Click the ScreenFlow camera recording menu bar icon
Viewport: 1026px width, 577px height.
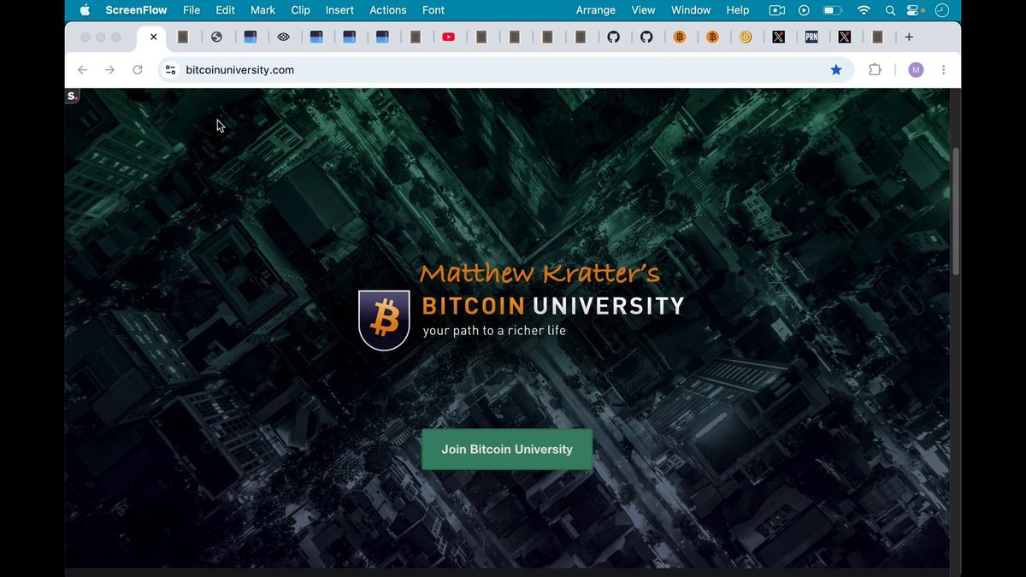point(776,10)
